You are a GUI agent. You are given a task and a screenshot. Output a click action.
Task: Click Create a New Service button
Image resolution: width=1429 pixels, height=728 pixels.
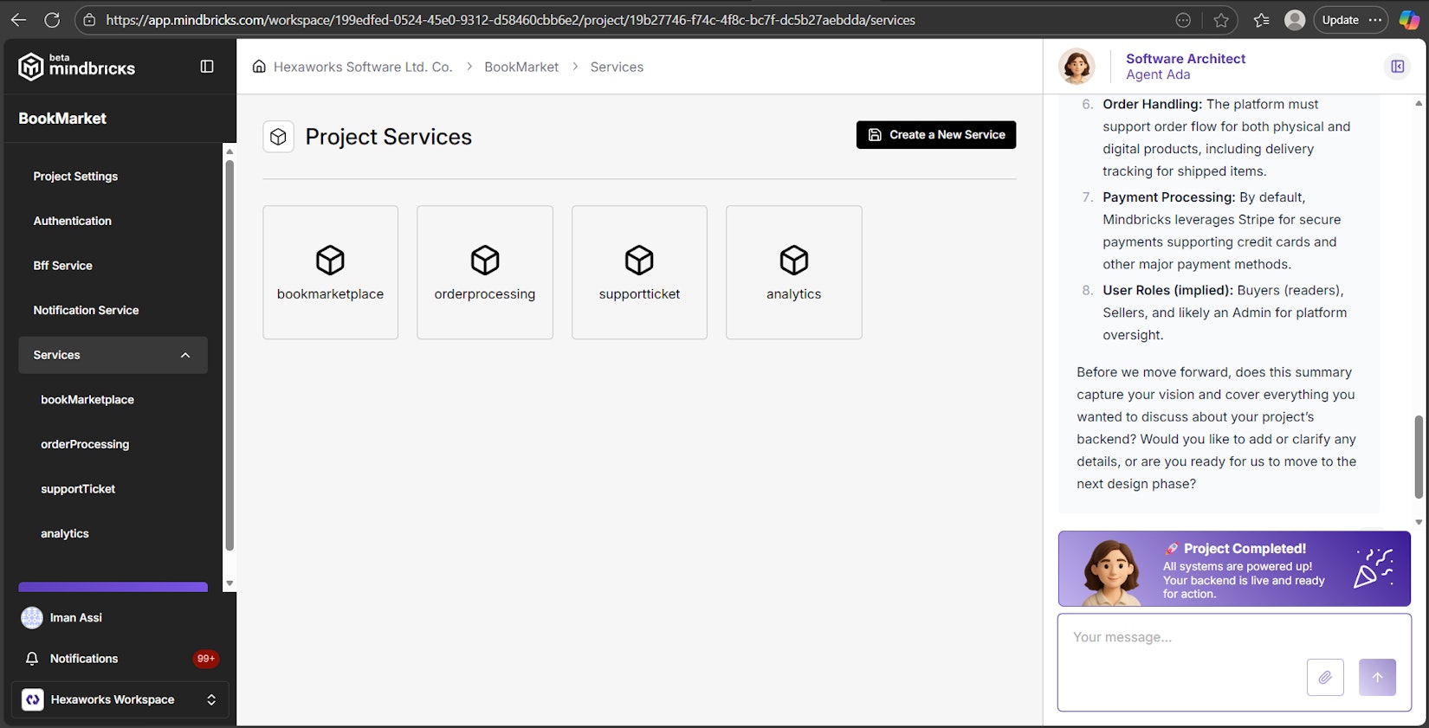(x=935, y=135)
